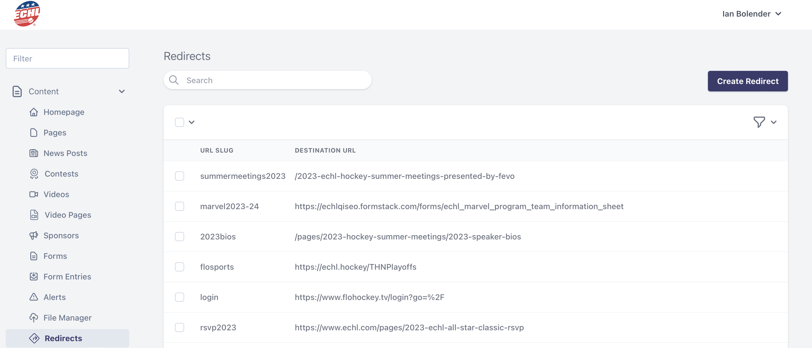Click the File Manager upload icon
Viewport: 812px width, 348px height.
tap(34, 318)
